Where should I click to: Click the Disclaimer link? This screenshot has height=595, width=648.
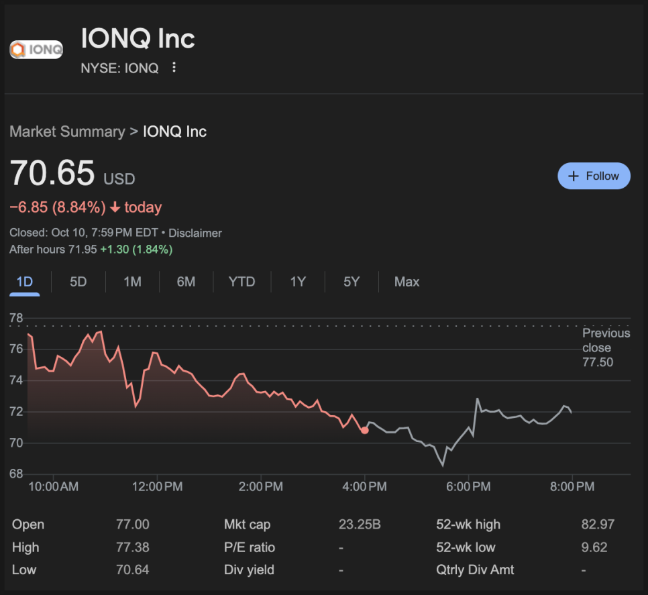tap(195, 233)
